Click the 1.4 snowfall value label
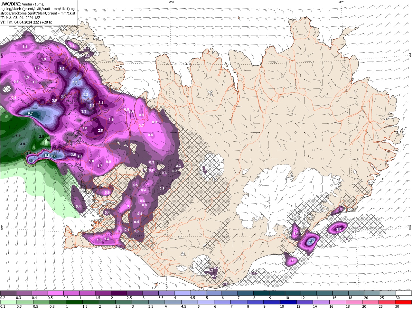The width and height of the screenshot is (412, 309). click(x=25, y=47)
